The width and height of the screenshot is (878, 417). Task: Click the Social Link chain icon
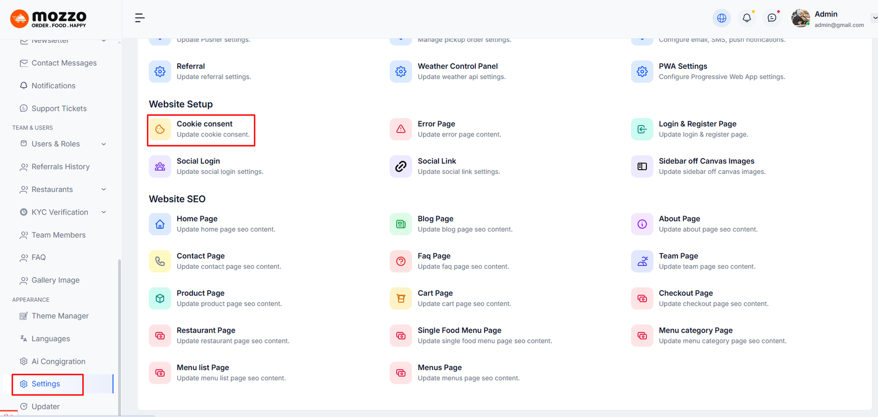coord(401,167)
